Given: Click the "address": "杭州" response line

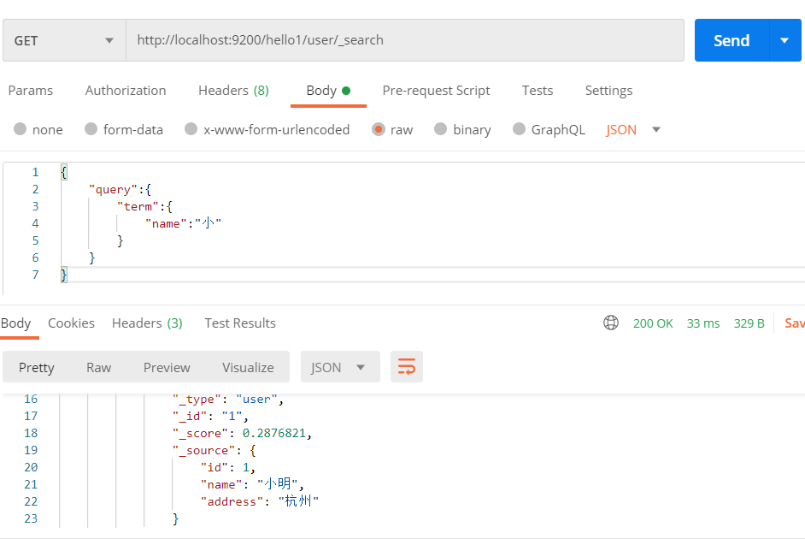Looking at the screenshot, I should pyautogui.click(x=260, y=501).
